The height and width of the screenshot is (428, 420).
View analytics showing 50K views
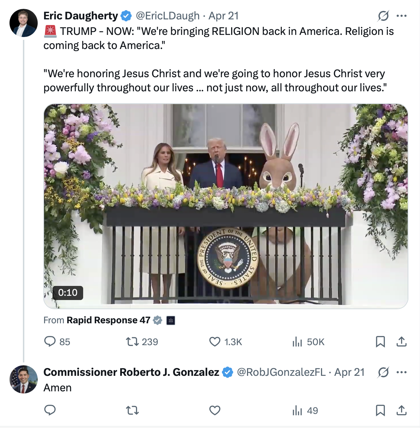(308, 342)
